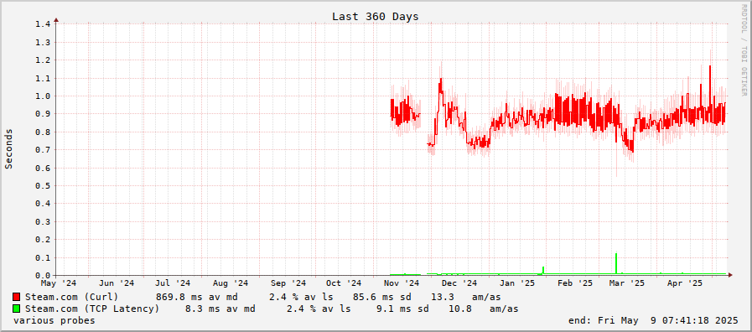The height and width of the screenshot is (332, 752).
Task: Select the 'Steam.com (TCP Latency)' legend label
Action: click(92, 309)
